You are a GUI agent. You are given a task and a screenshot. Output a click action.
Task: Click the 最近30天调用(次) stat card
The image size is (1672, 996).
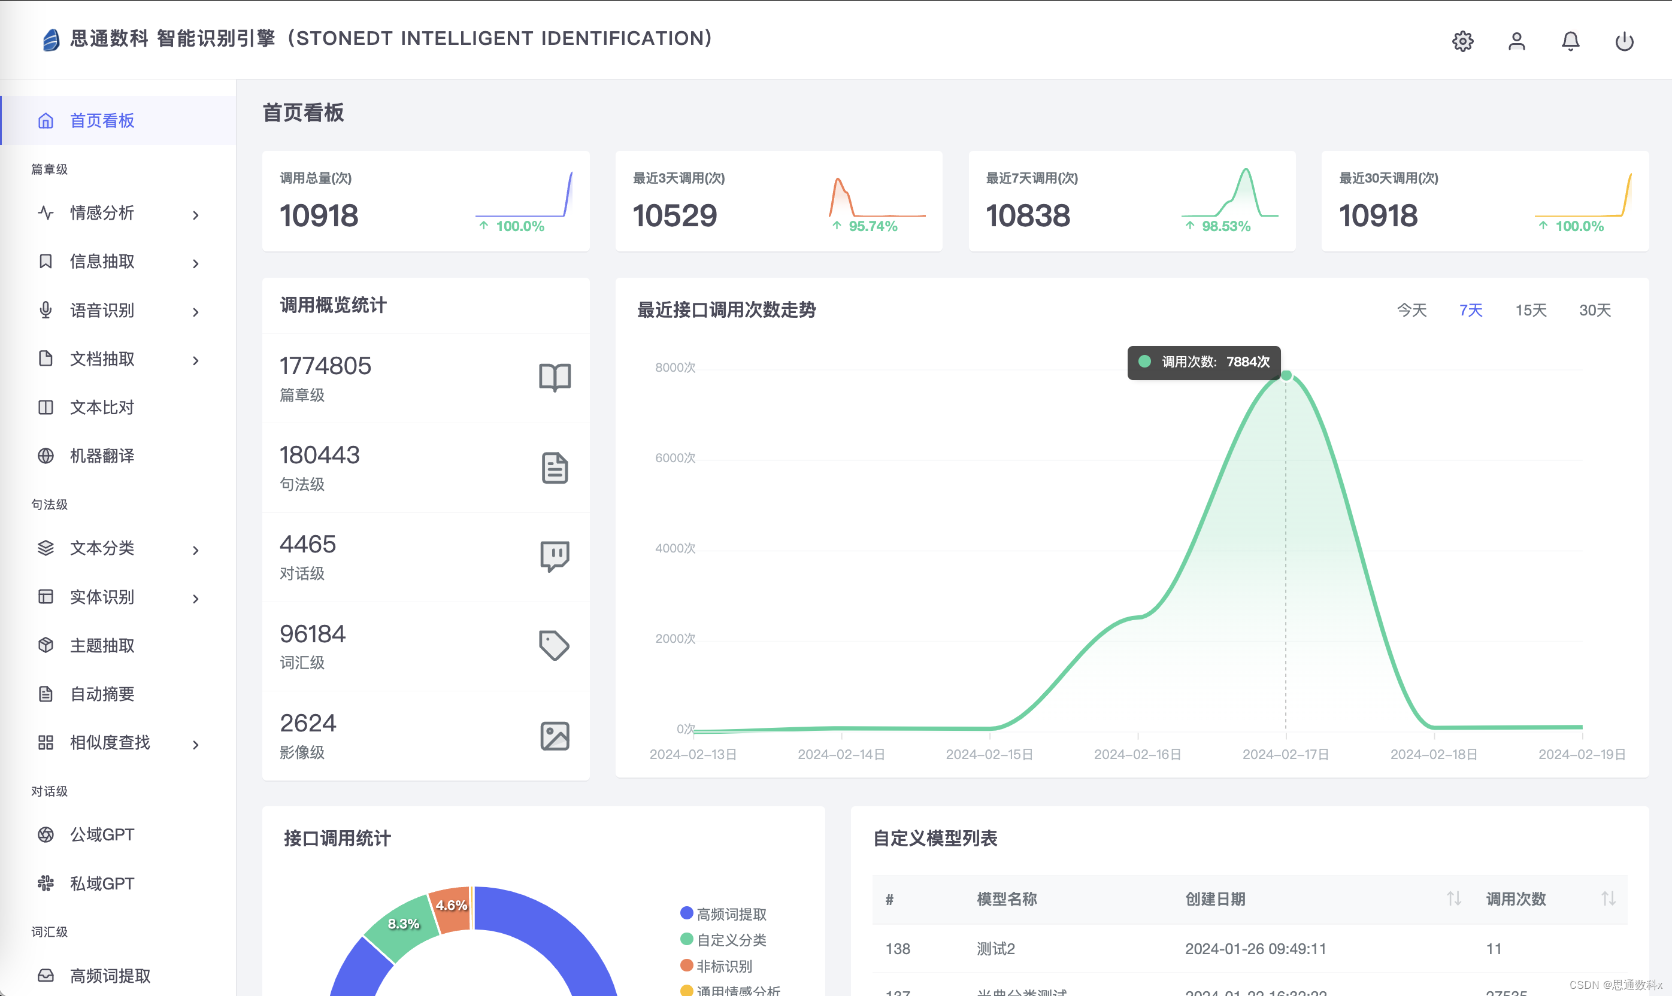(x=1485, y=201)
